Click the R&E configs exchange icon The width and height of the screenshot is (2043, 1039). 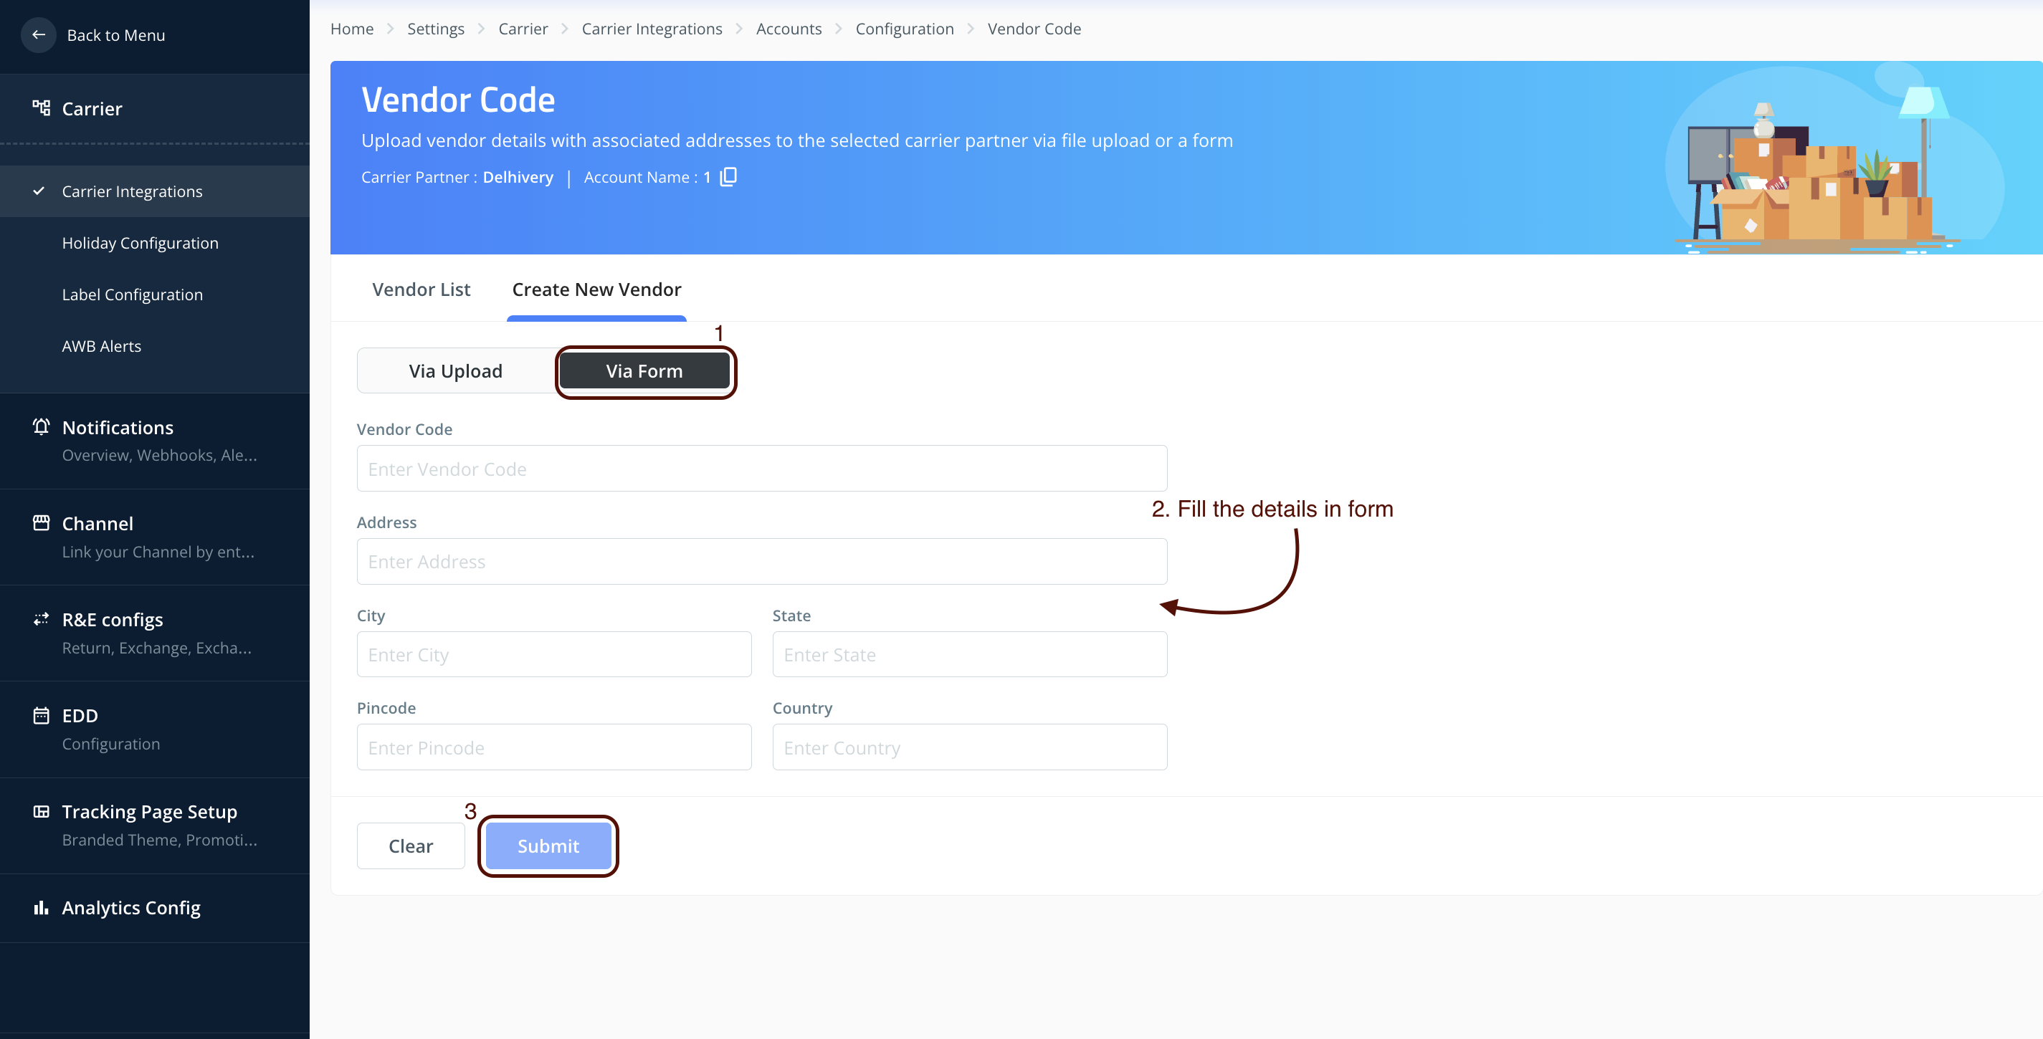[x=42, y=619]
